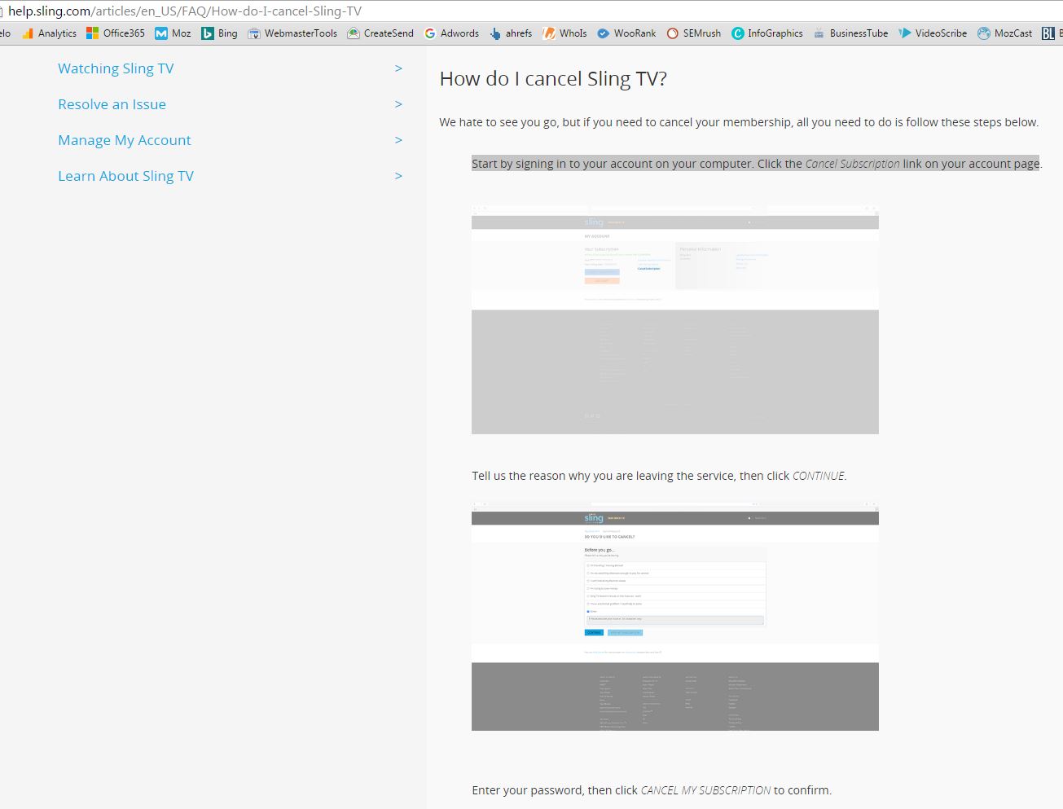Open the Learn About Sling TV link
The image size is (1063, 809).
click(125, 176)
